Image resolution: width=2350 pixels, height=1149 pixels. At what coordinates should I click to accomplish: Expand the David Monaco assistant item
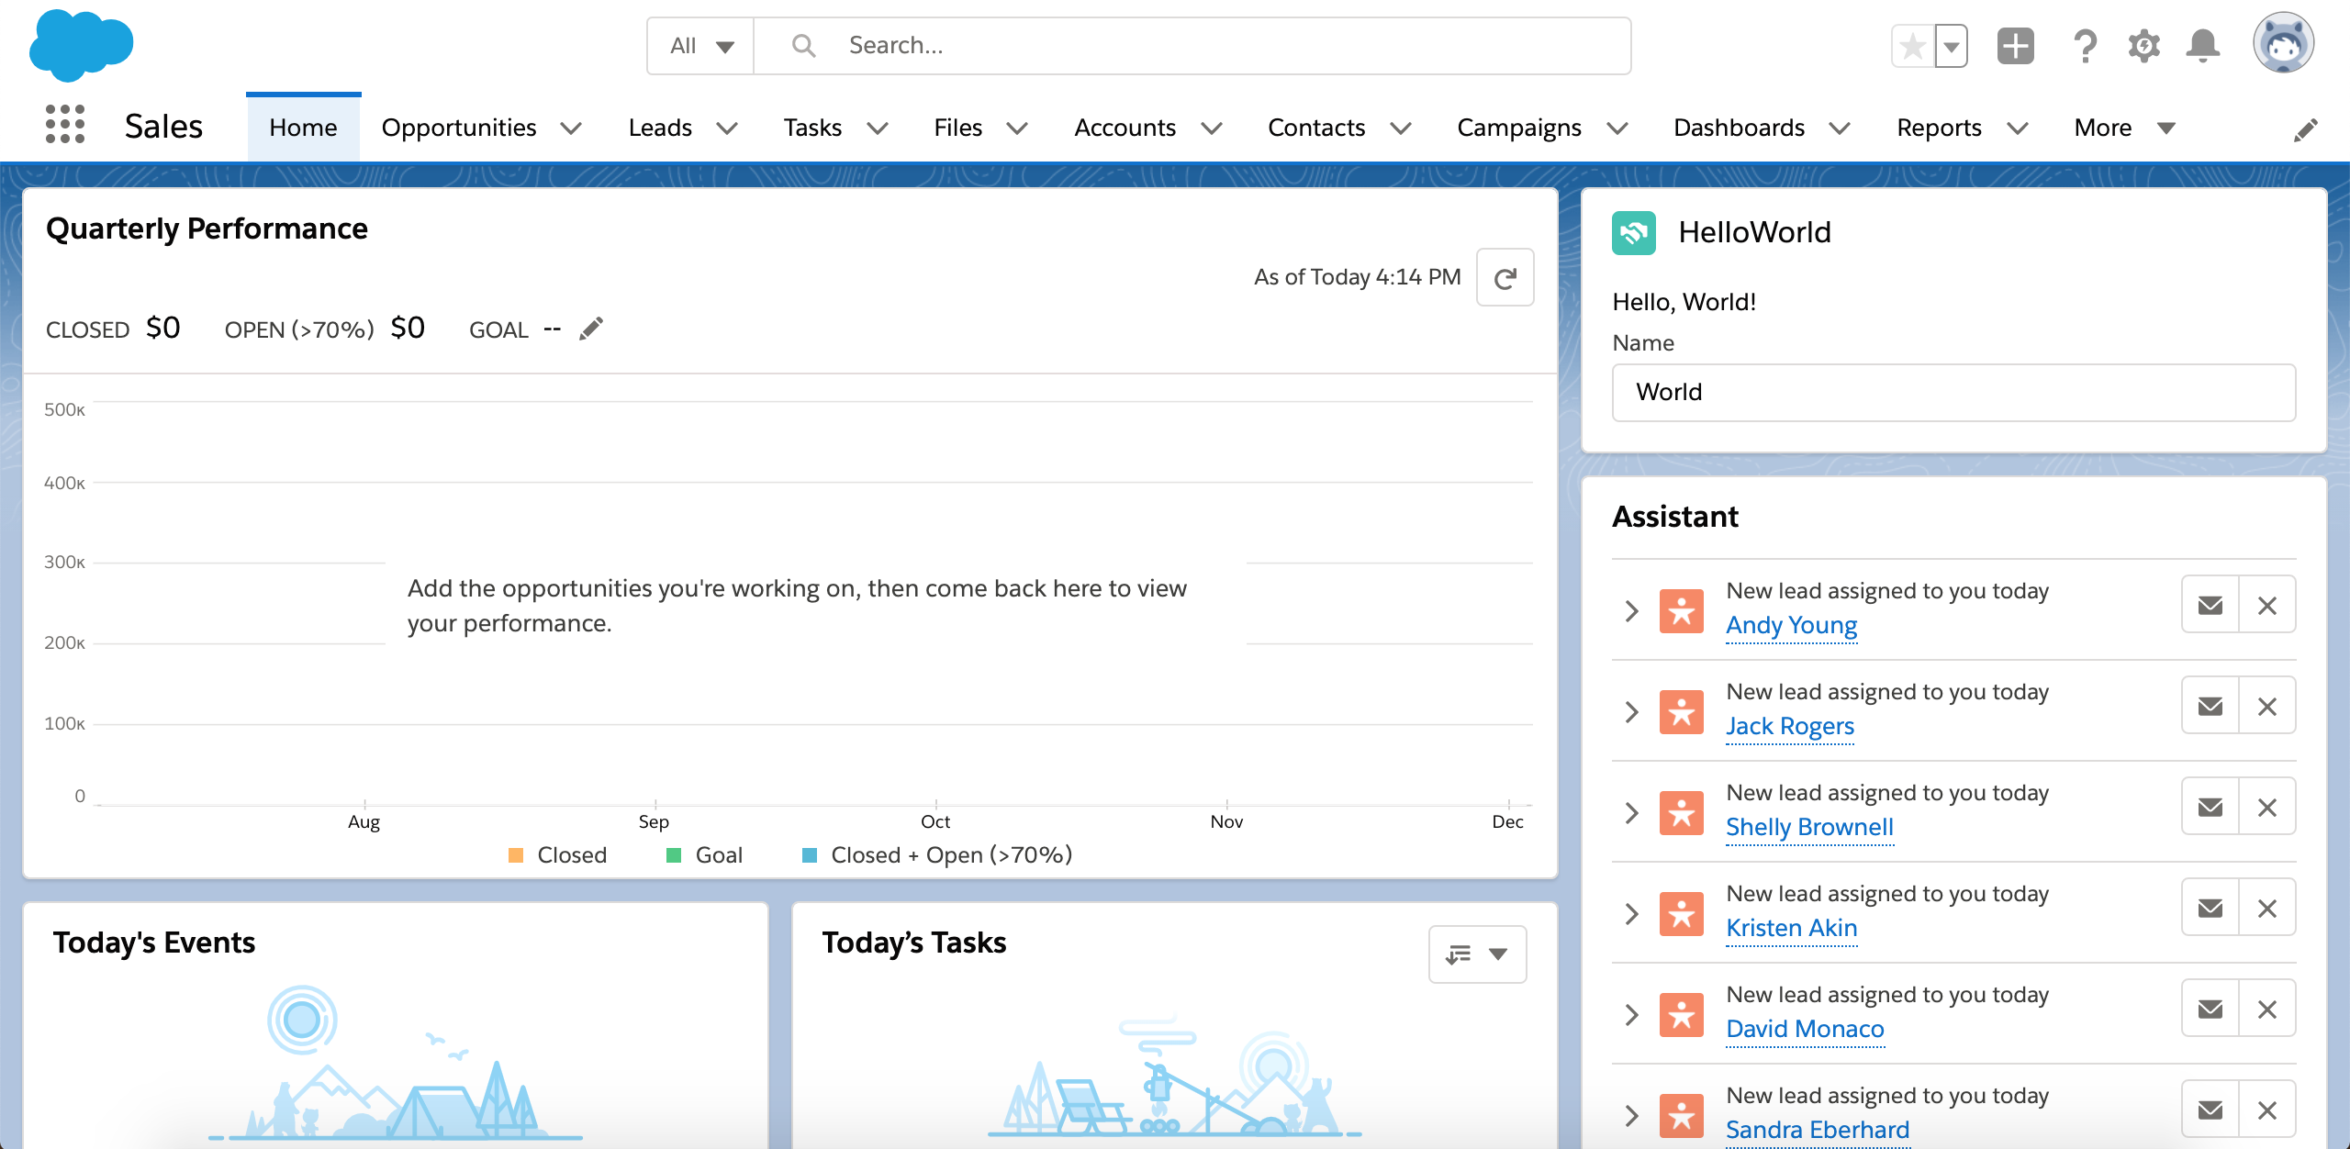1631,1015
